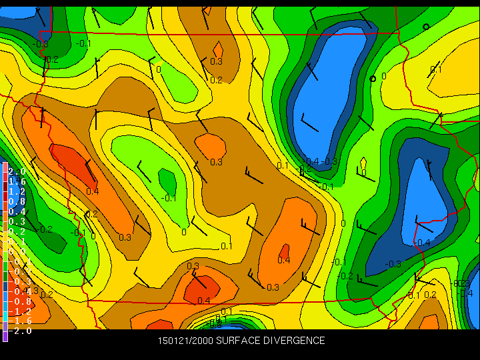Click the wind barb inside the large upper blue region
The height and width of the screenshot is (360, 480).
pos(309,123)
